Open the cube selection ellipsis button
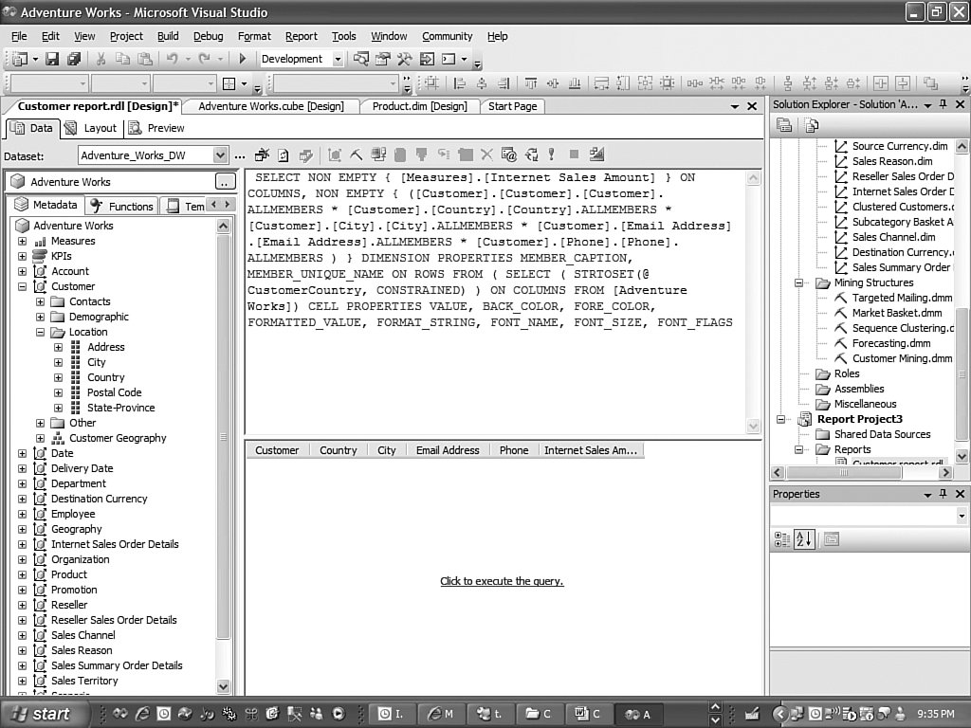This screenshot has width=971, height=728. [x=224, y=182]
